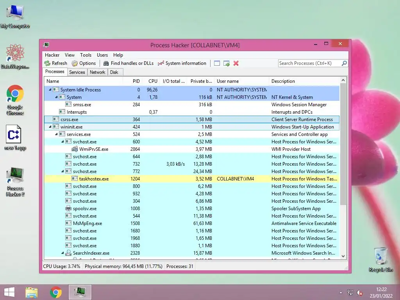
Task: Click the MsMpEng.exe process icon
Action: click(68, 223)
